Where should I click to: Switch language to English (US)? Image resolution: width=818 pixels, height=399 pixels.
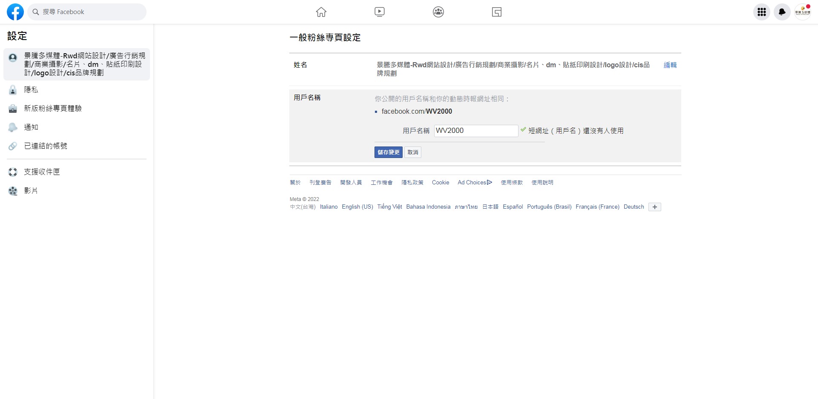coord(357,207)
